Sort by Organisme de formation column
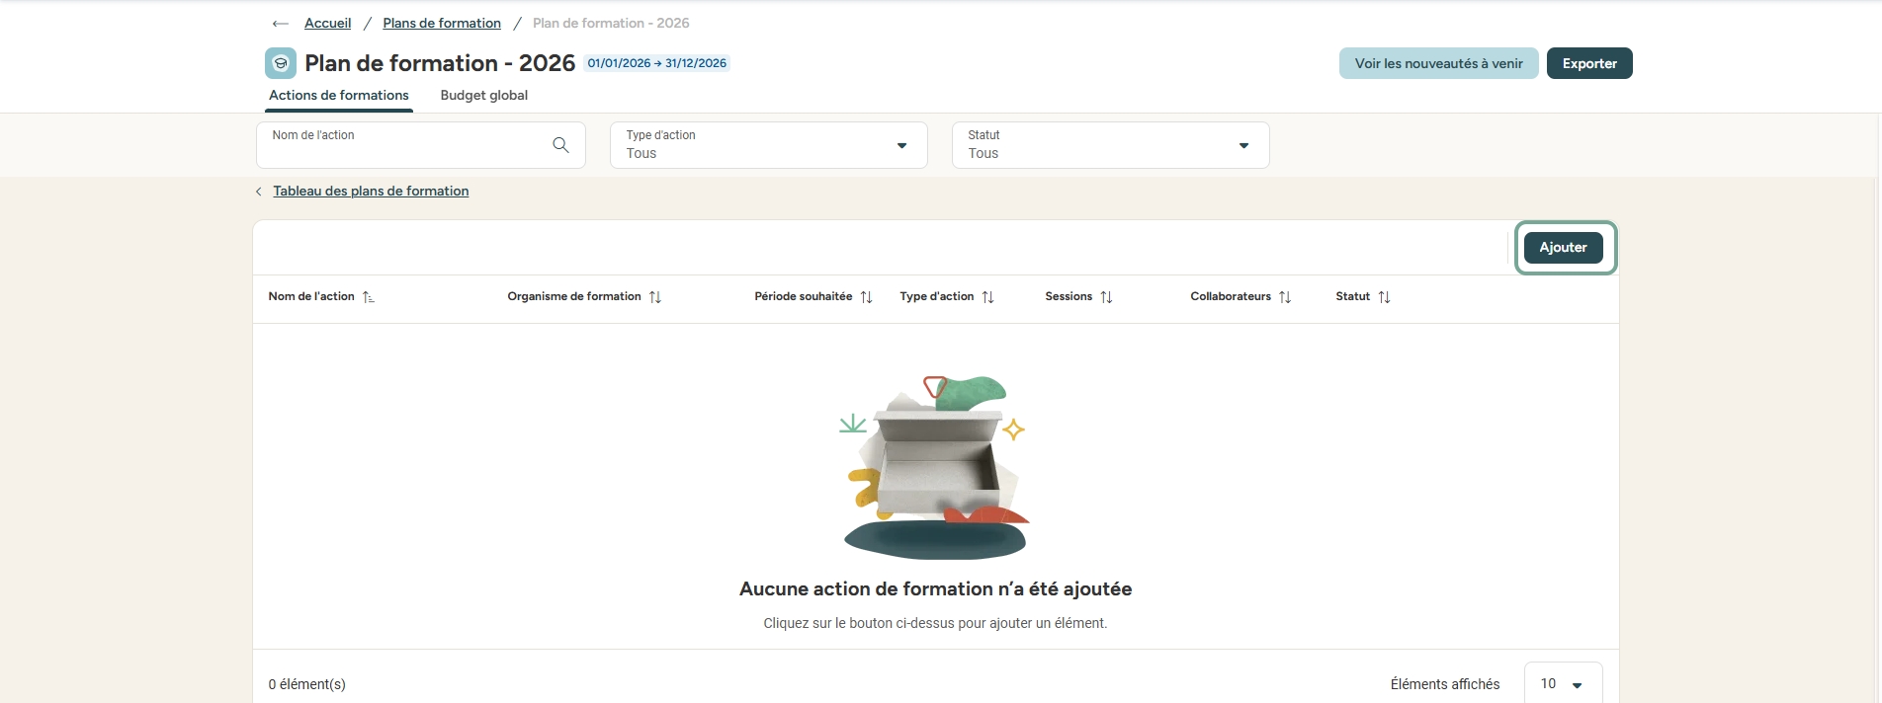This screenshot has height=703, width=1882. [x=654, y=297]
